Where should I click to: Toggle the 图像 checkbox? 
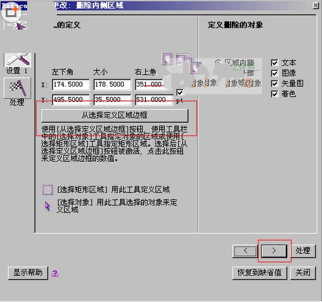275,73
